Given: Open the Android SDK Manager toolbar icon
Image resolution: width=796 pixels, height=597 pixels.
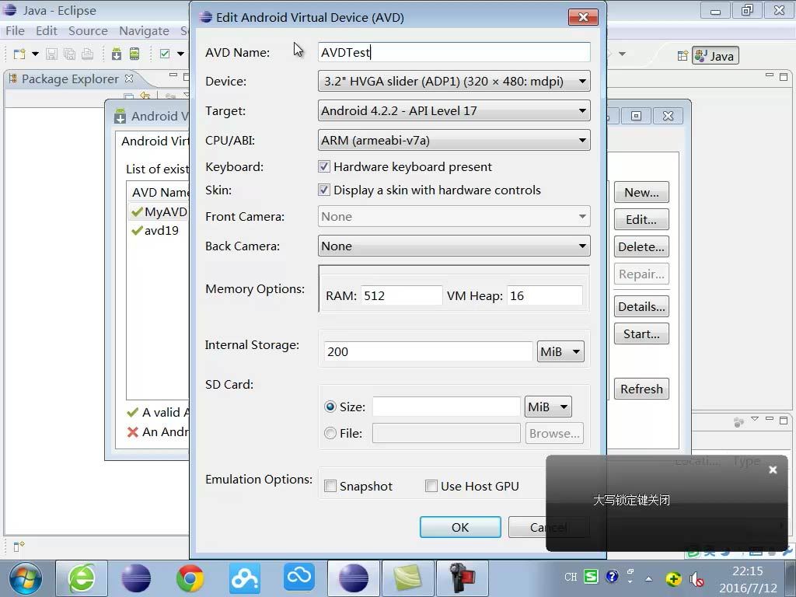Looking at the screenshot, I should 117,54.
